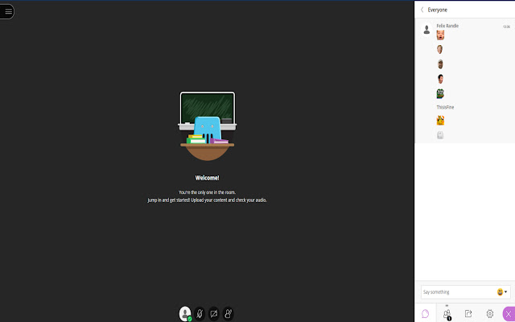Open the Share Content tab

[x=468, y=313]
